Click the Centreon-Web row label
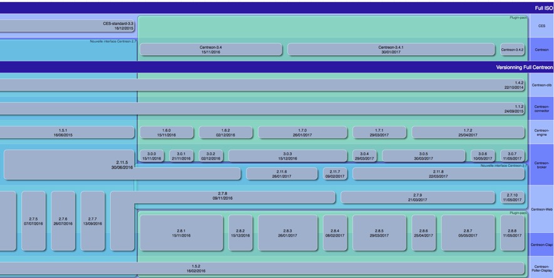Viewport: 554px width, 278px height. coord(541,209)
